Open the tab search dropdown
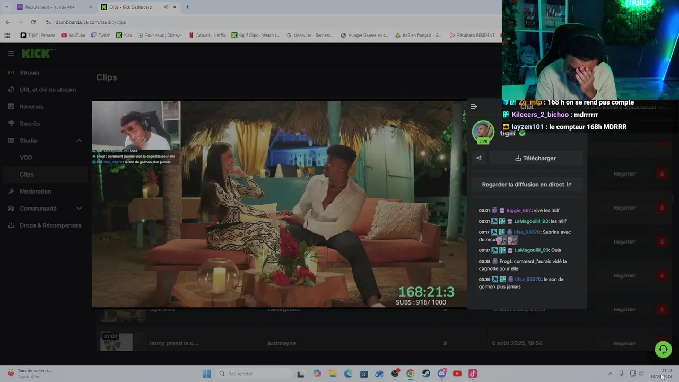Viewport: 679px width, 382px height. point(6,7)
